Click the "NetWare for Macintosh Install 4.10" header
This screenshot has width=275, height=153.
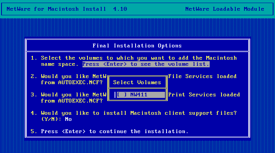click(x=67, y=9)
